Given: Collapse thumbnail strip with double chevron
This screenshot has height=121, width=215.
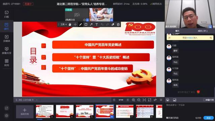Looking at the screenshot, I should [x=161, y=100].
